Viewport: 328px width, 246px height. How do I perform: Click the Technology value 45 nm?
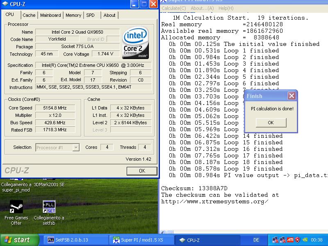(47, 54)
